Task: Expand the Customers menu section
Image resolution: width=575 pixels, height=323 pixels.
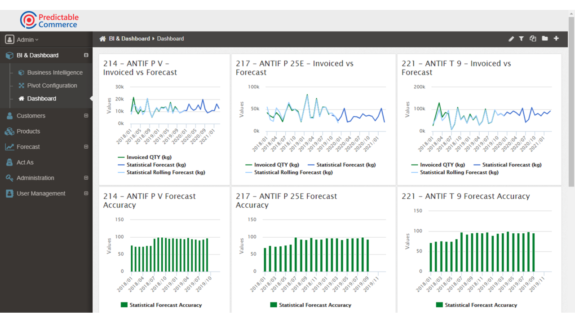Action: coord(86,116)
